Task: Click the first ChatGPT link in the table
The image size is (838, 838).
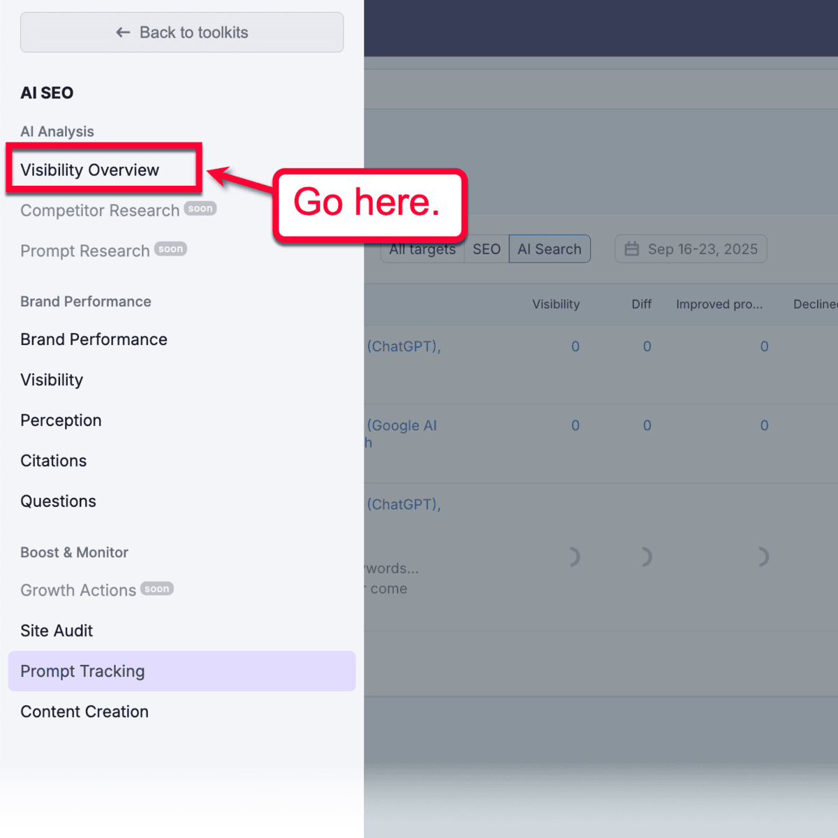Action: click(x=404, y=346)
